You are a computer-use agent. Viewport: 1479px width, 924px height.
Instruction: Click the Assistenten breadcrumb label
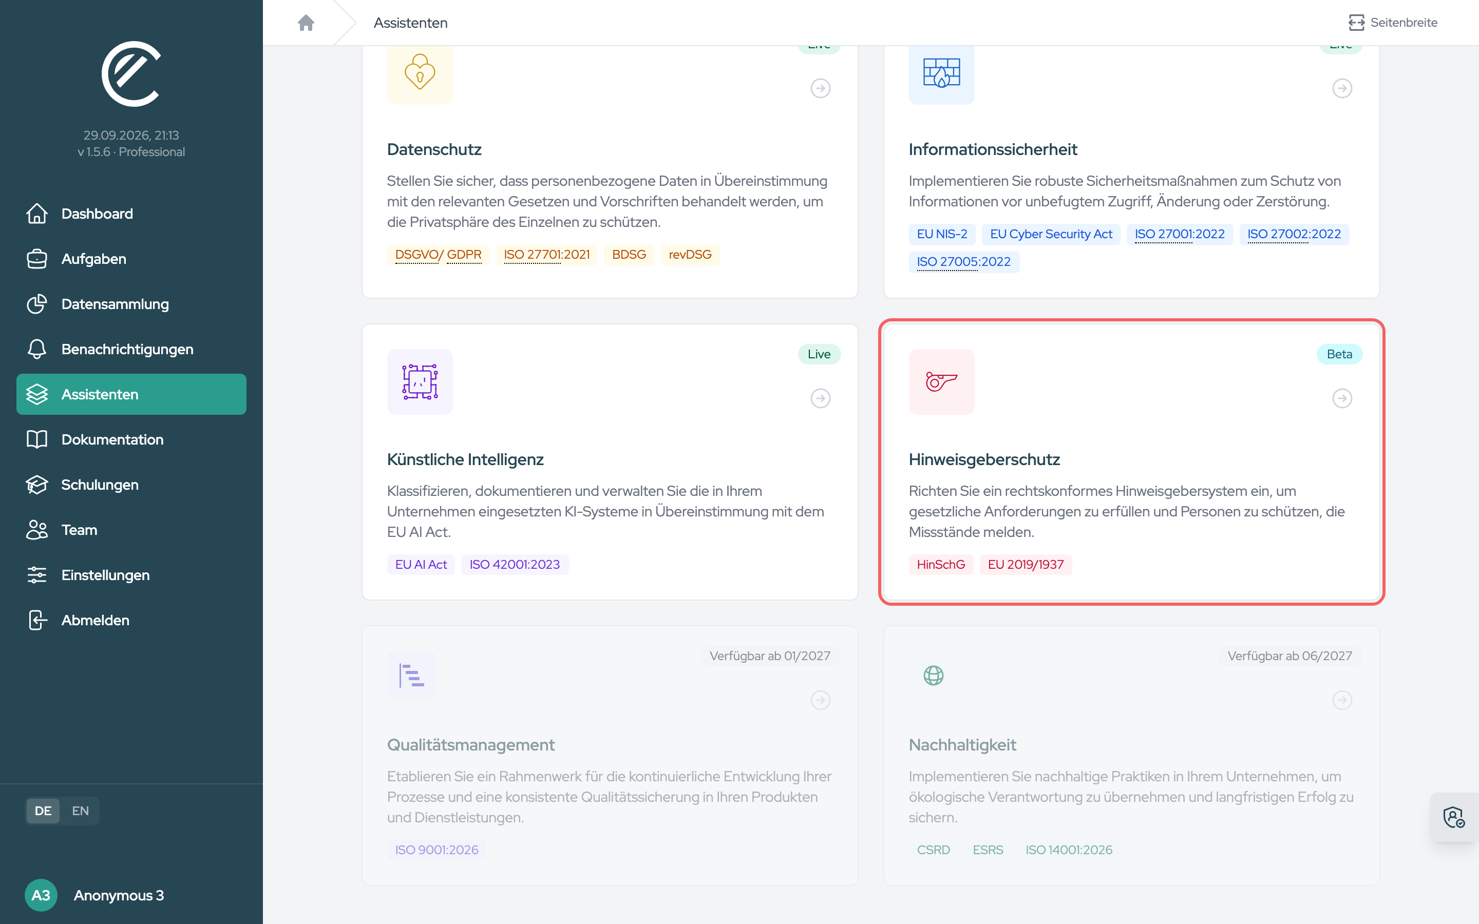click(x=411, y=23)
